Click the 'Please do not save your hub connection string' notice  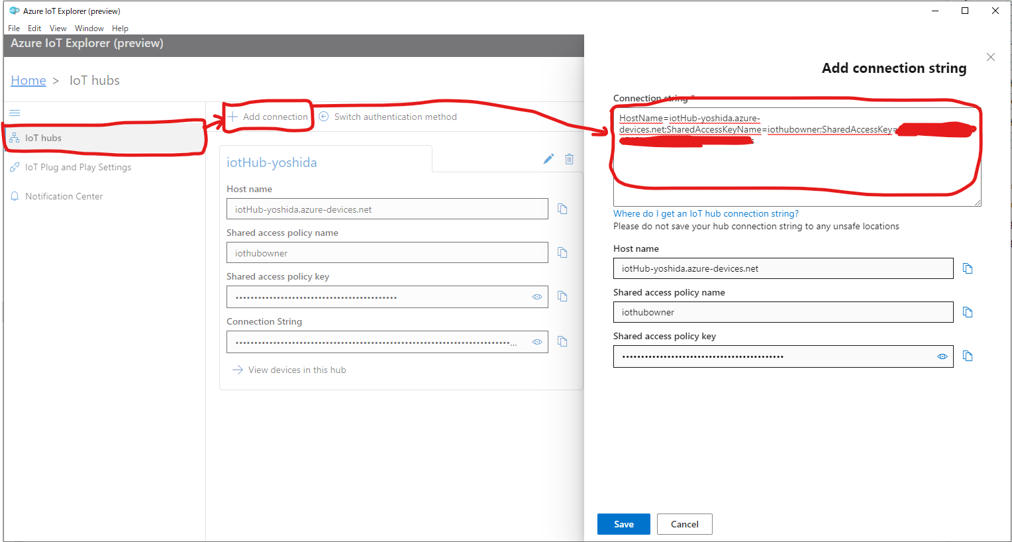click(756, 226)
